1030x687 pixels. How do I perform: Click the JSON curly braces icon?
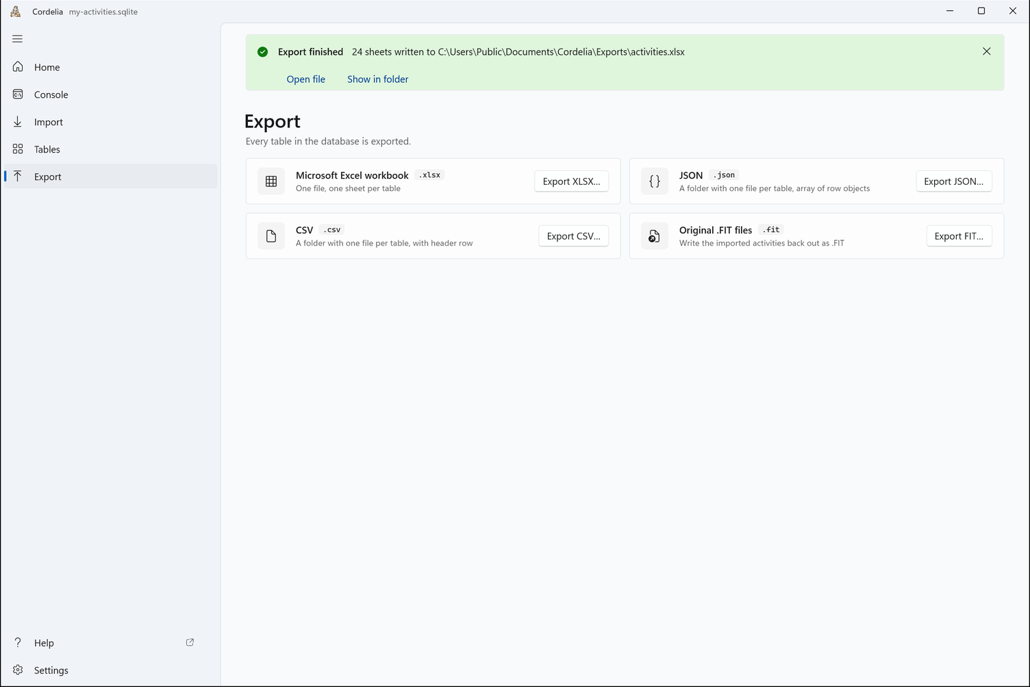point(655,181)
